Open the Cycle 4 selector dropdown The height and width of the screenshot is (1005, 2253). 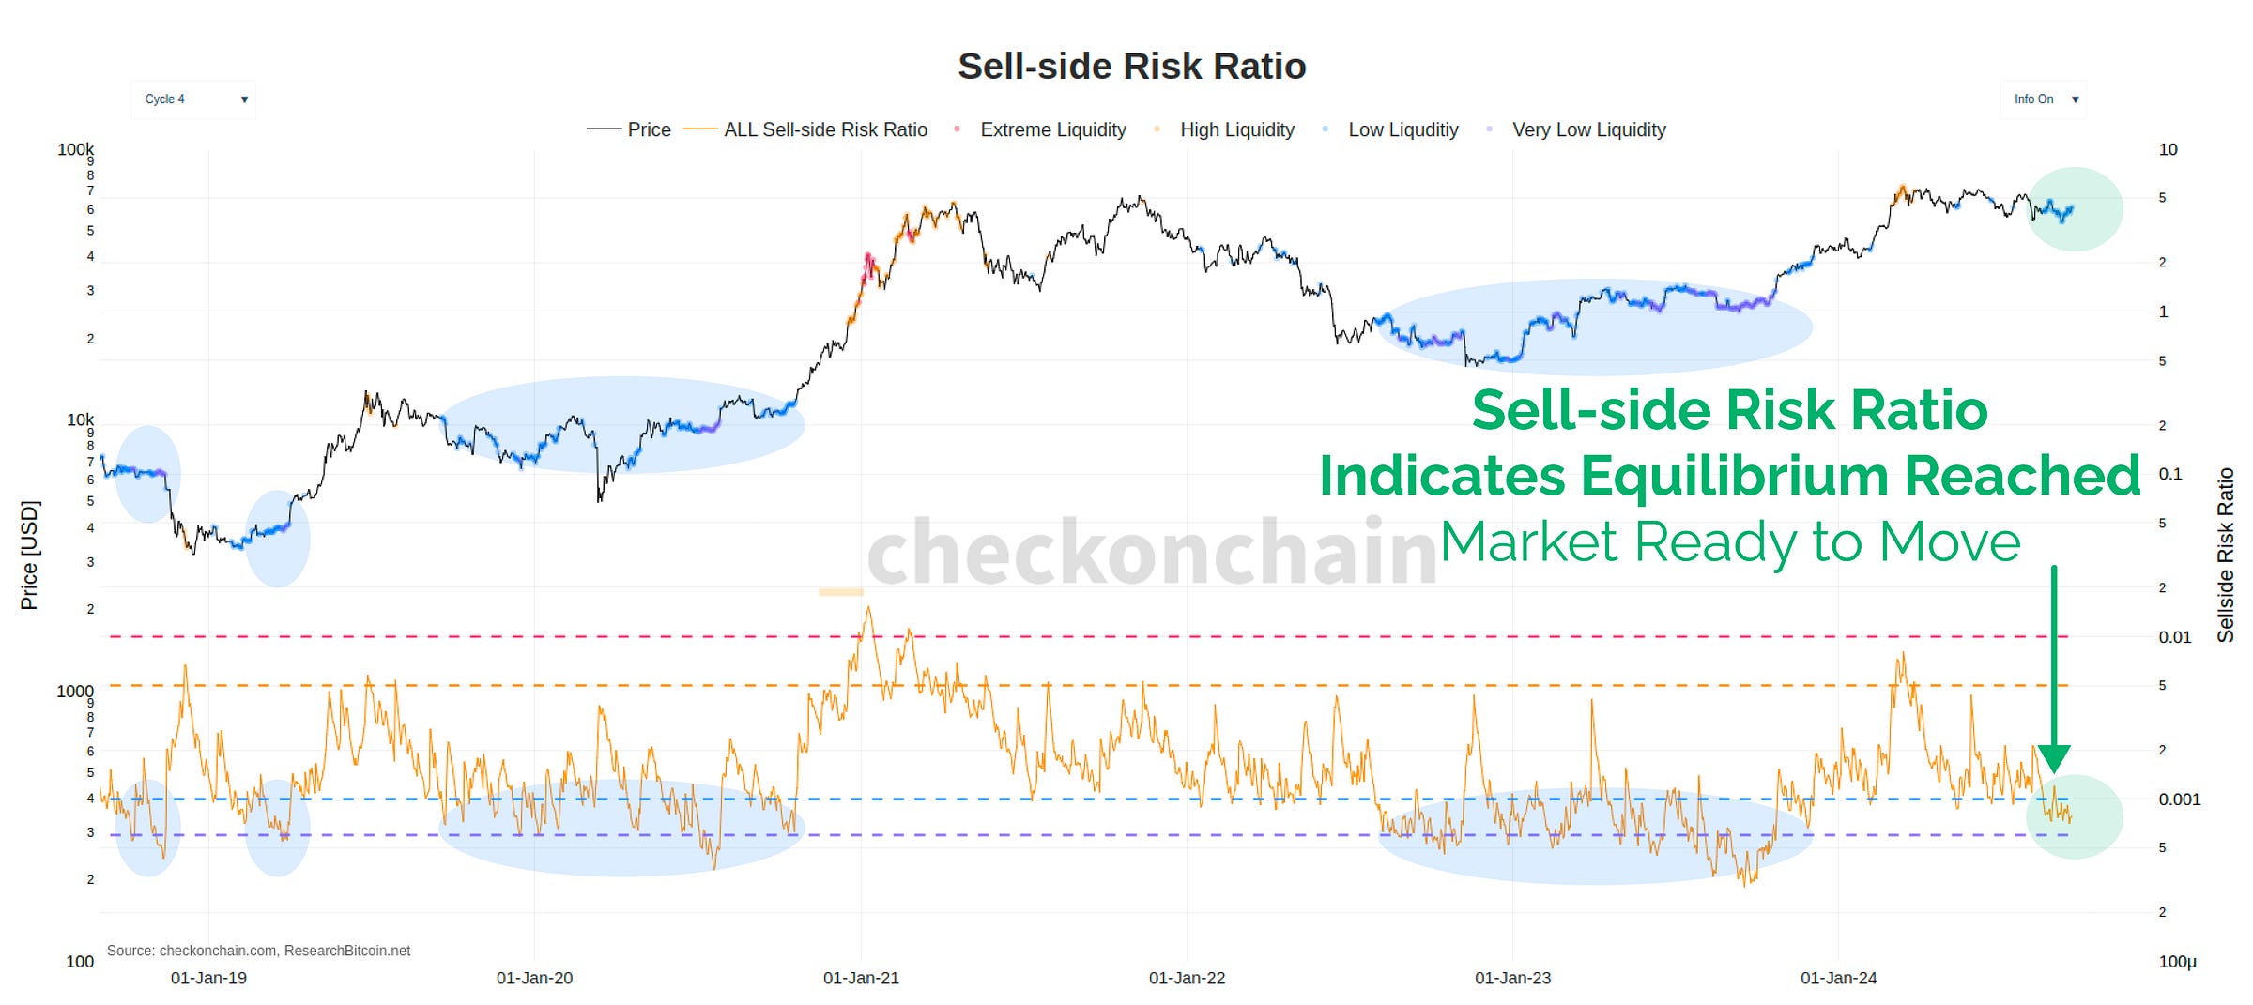(x=192, y=99)
